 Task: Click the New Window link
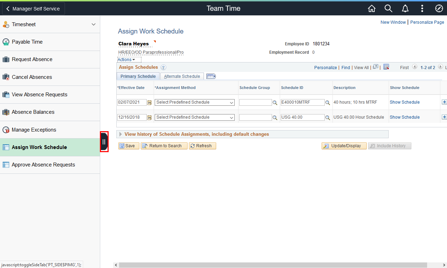point(393,22)
